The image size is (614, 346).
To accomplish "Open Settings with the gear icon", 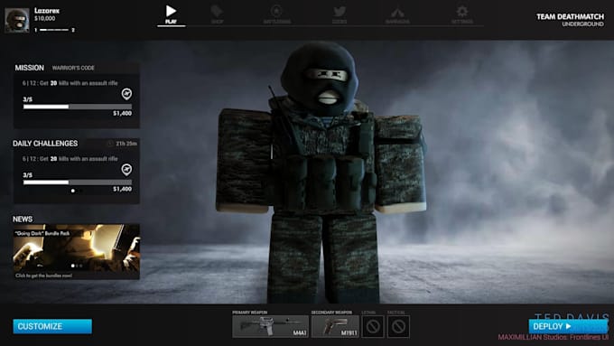I will [462, 15].
